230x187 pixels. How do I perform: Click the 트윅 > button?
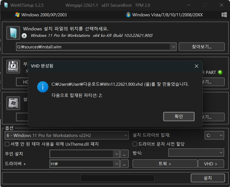165,164
